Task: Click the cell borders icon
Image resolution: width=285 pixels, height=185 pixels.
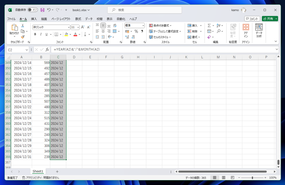Action: coord(57,34)
